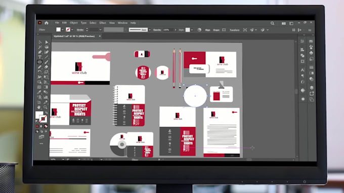Open the stroke color dropdown arrow

[72, 30]
